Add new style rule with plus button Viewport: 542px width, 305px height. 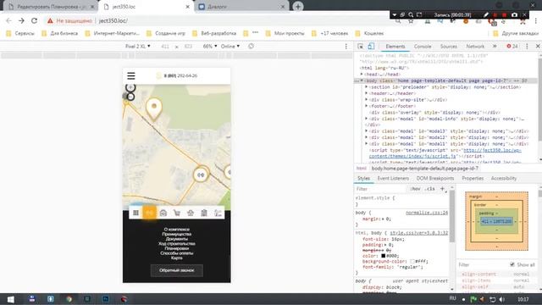pos(442,189)
